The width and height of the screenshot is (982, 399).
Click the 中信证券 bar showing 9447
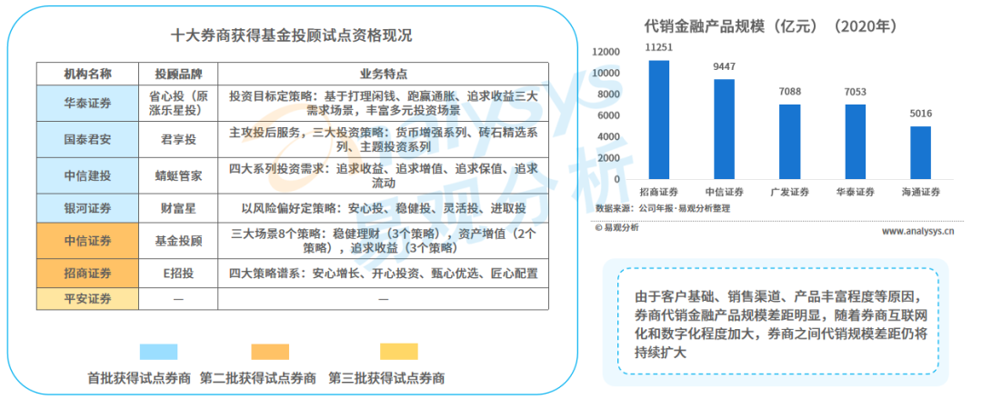tap(725, 129)
